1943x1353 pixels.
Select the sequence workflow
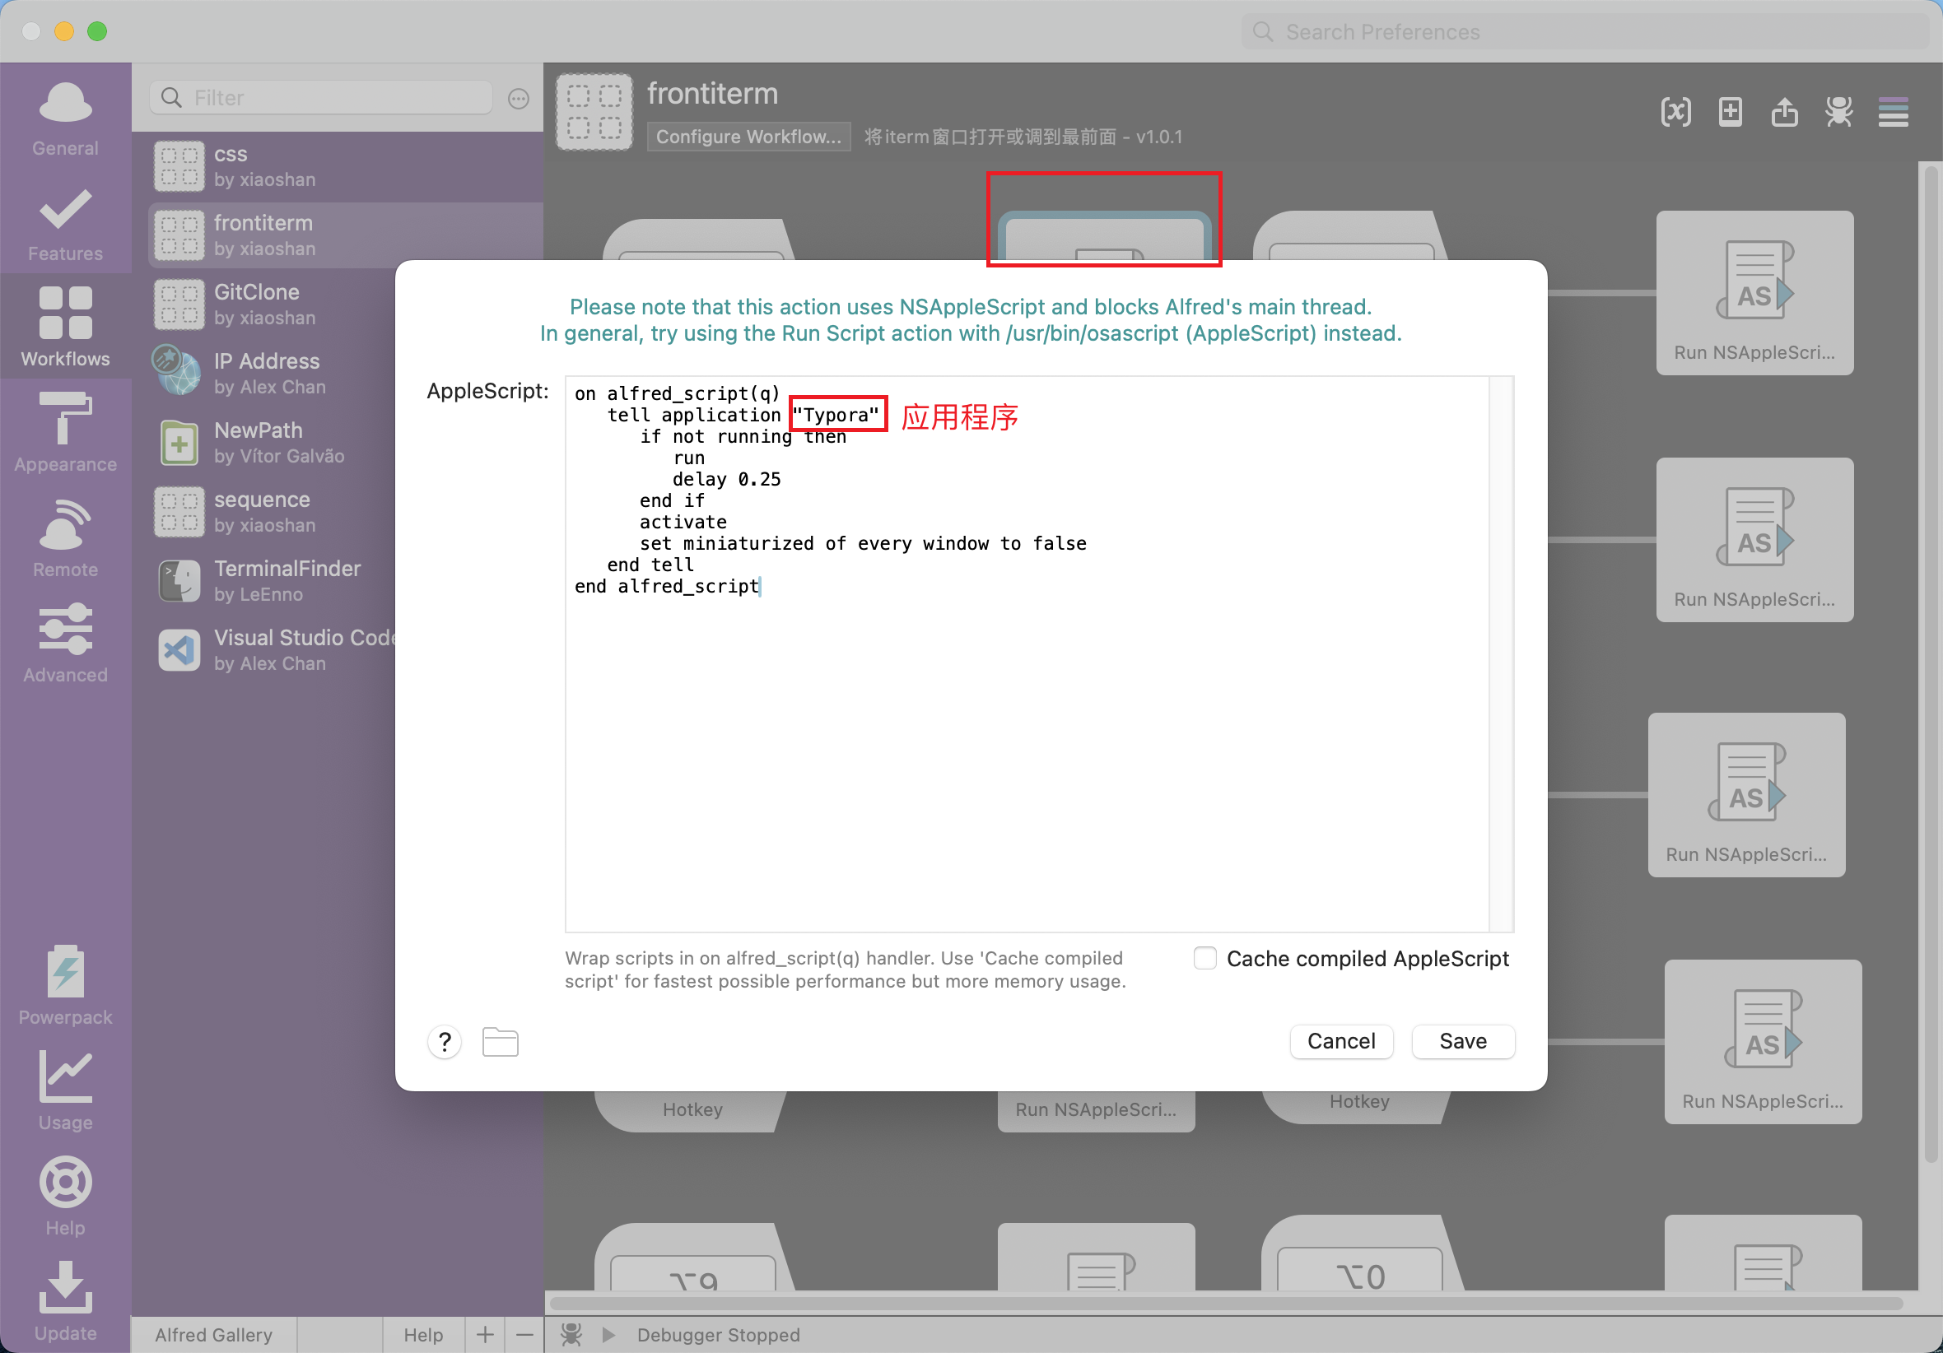click(x=271, y=512)
